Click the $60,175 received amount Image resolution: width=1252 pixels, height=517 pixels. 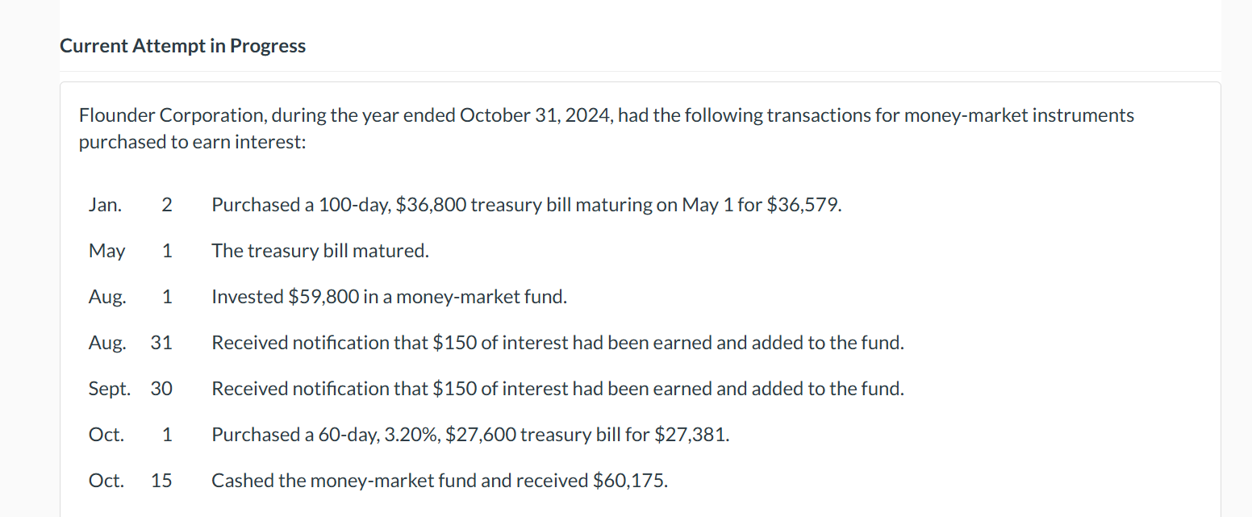(630, 481)
